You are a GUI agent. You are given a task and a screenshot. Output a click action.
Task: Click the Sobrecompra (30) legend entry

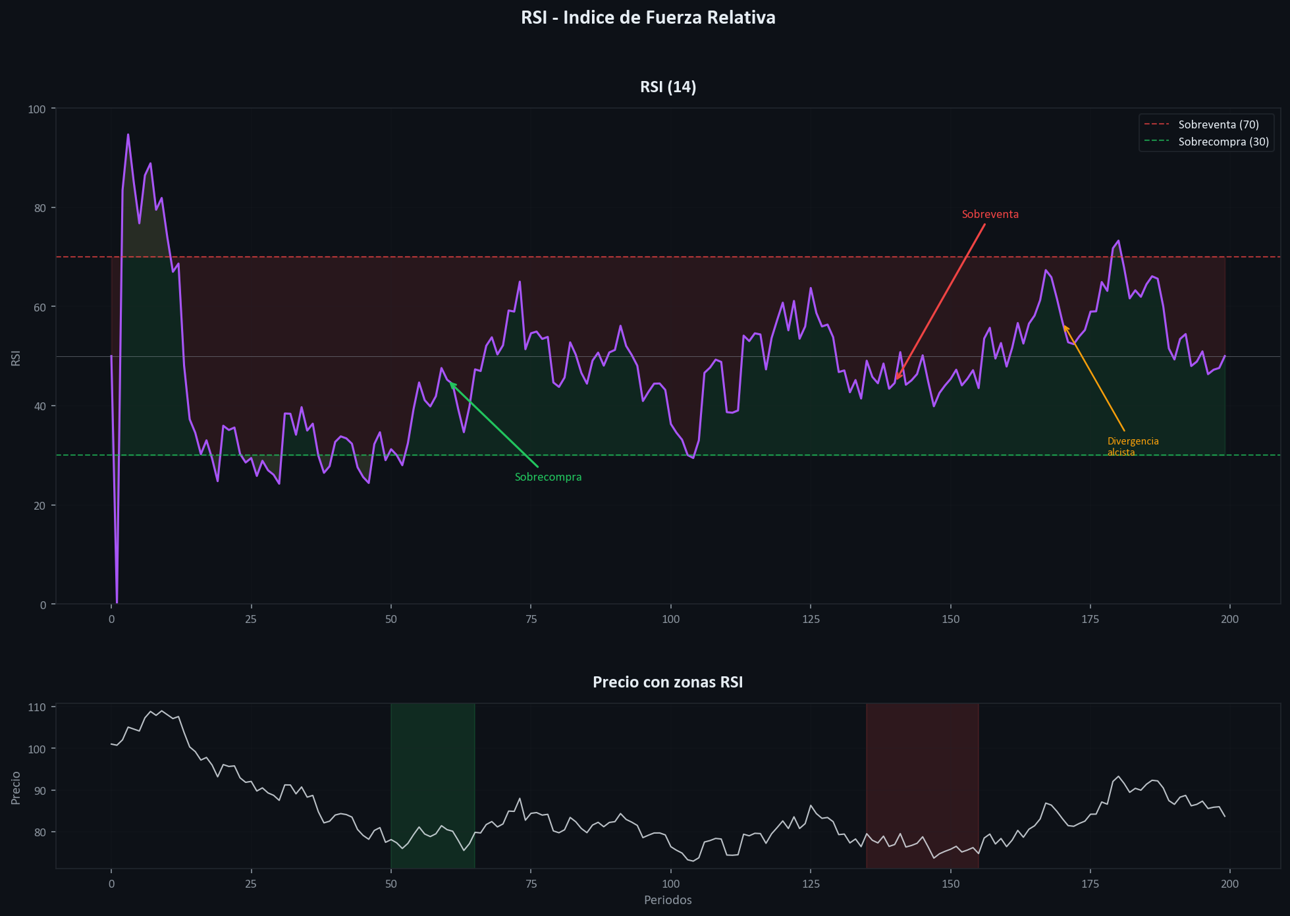[1223, 142]
